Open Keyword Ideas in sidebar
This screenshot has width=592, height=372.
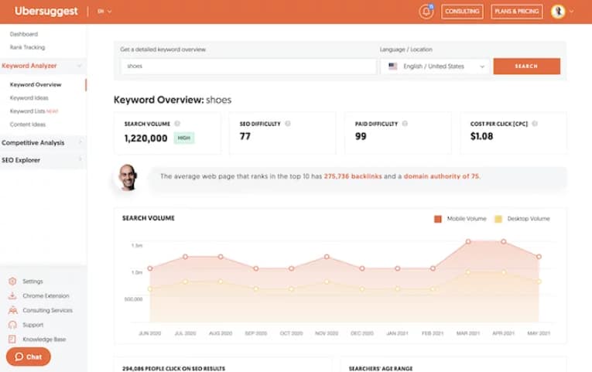tap(29, 98)
